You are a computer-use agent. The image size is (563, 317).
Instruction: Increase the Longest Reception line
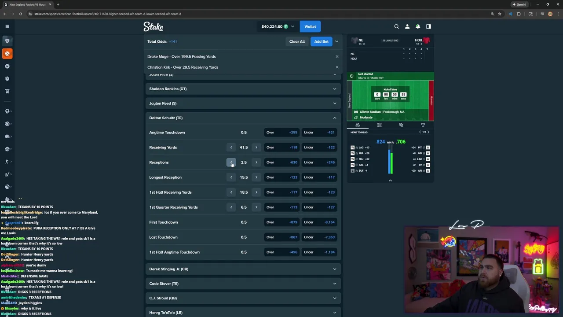tap(256, 177)
